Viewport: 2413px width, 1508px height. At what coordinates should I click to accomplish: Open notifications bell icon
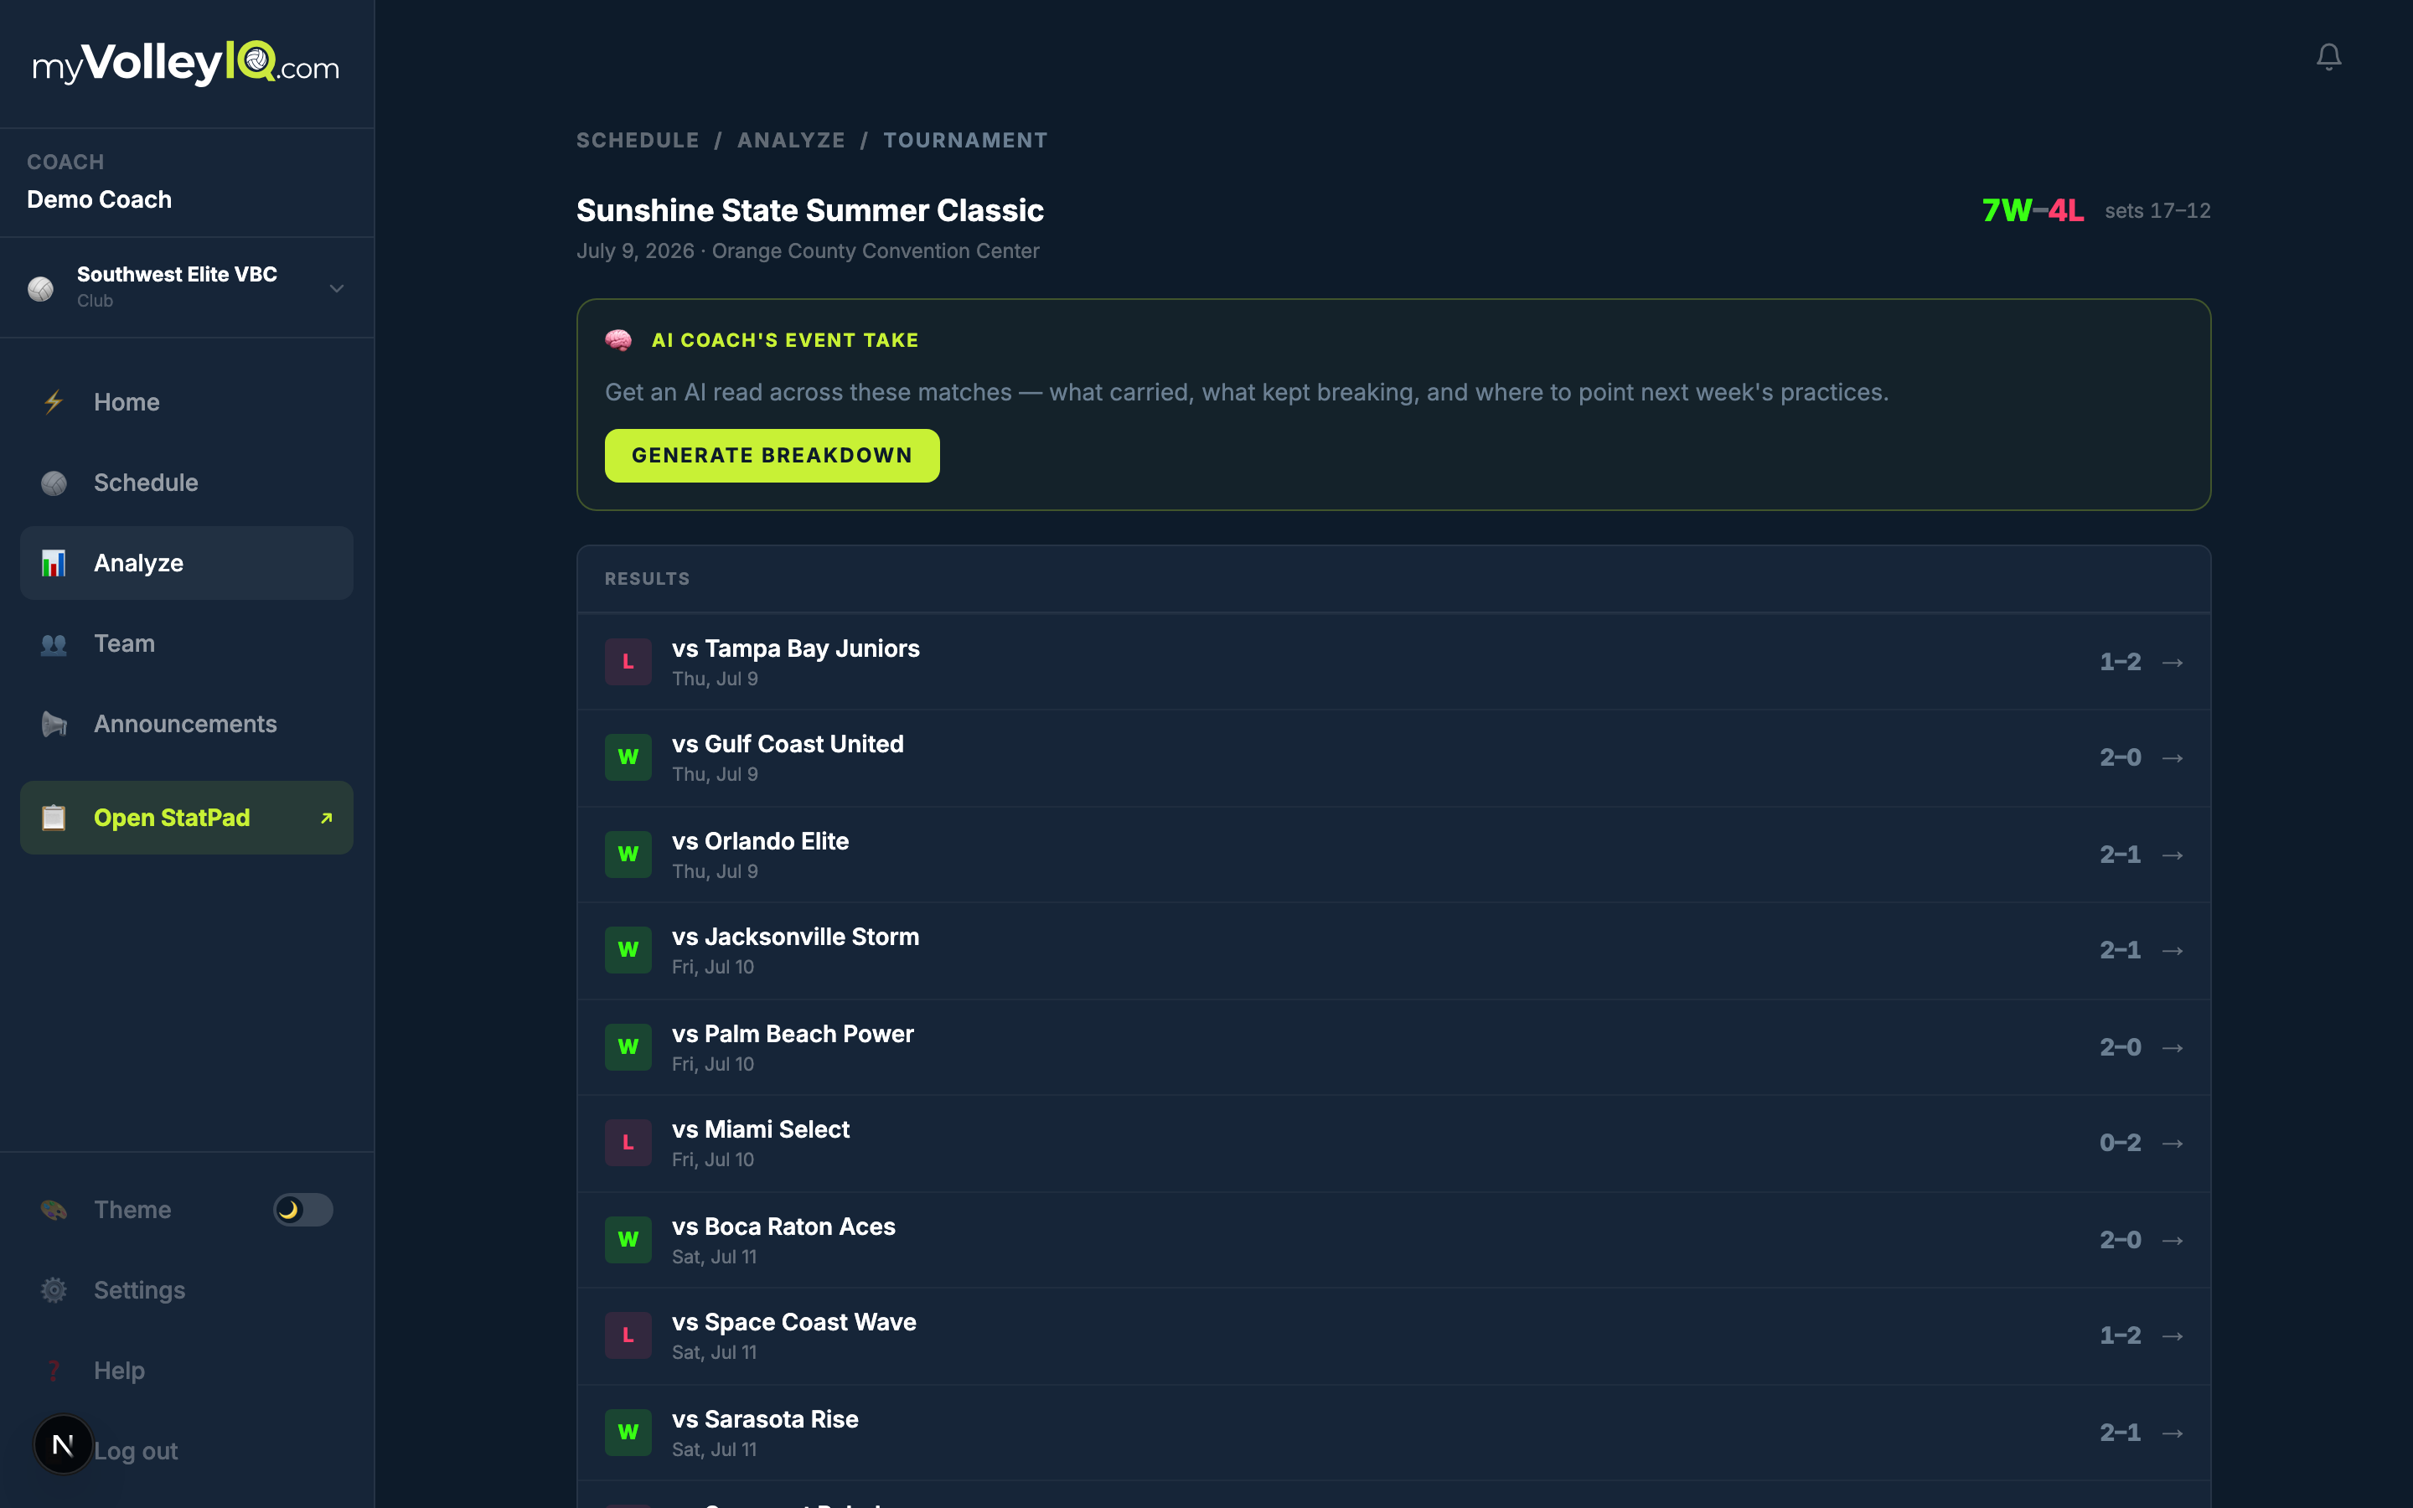point(2328,57)
